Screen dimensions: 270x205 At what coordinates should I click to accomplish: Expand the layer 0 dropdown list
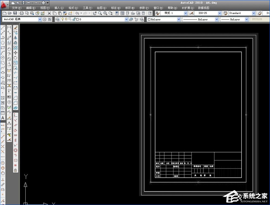tap(126, 19)
